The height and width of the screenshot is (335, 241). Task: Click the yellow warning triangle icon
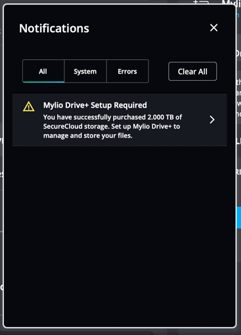tap(29, 106)
